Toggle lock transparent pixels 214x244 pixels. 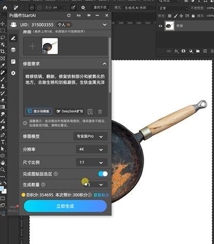point(169,16)
